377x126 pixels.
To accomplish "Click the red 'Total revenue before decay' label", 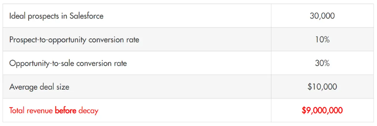I will [x=54, y=110].
